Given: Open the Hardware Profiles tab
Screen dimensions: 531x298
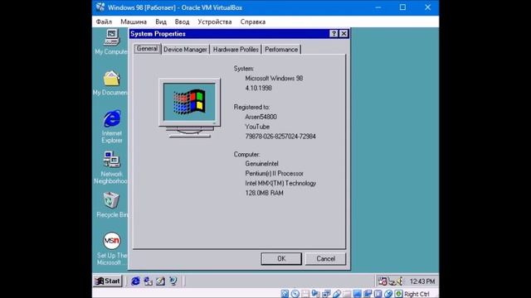Looking at the screenshot, I should pos(236,50).
